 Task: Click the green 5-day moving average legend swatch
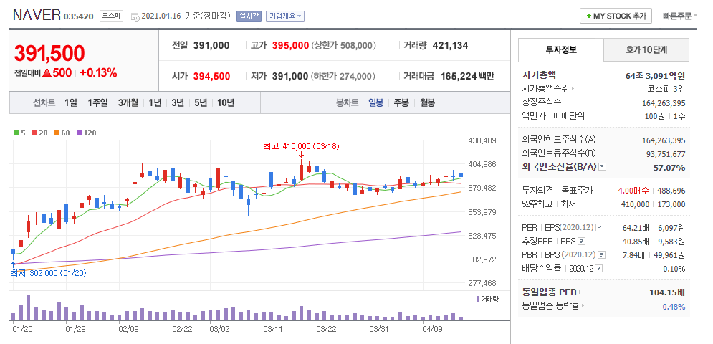16,133
